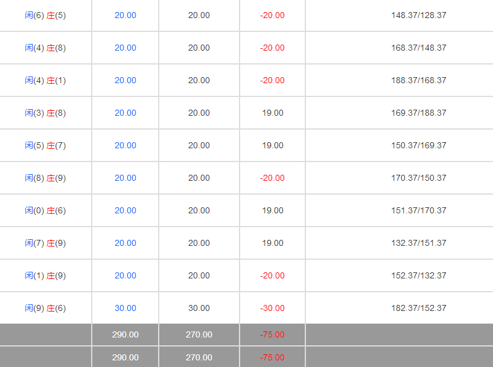Click the result cell 闲(9) 庄(6)
493x367 pixels.
pos(45,308)
